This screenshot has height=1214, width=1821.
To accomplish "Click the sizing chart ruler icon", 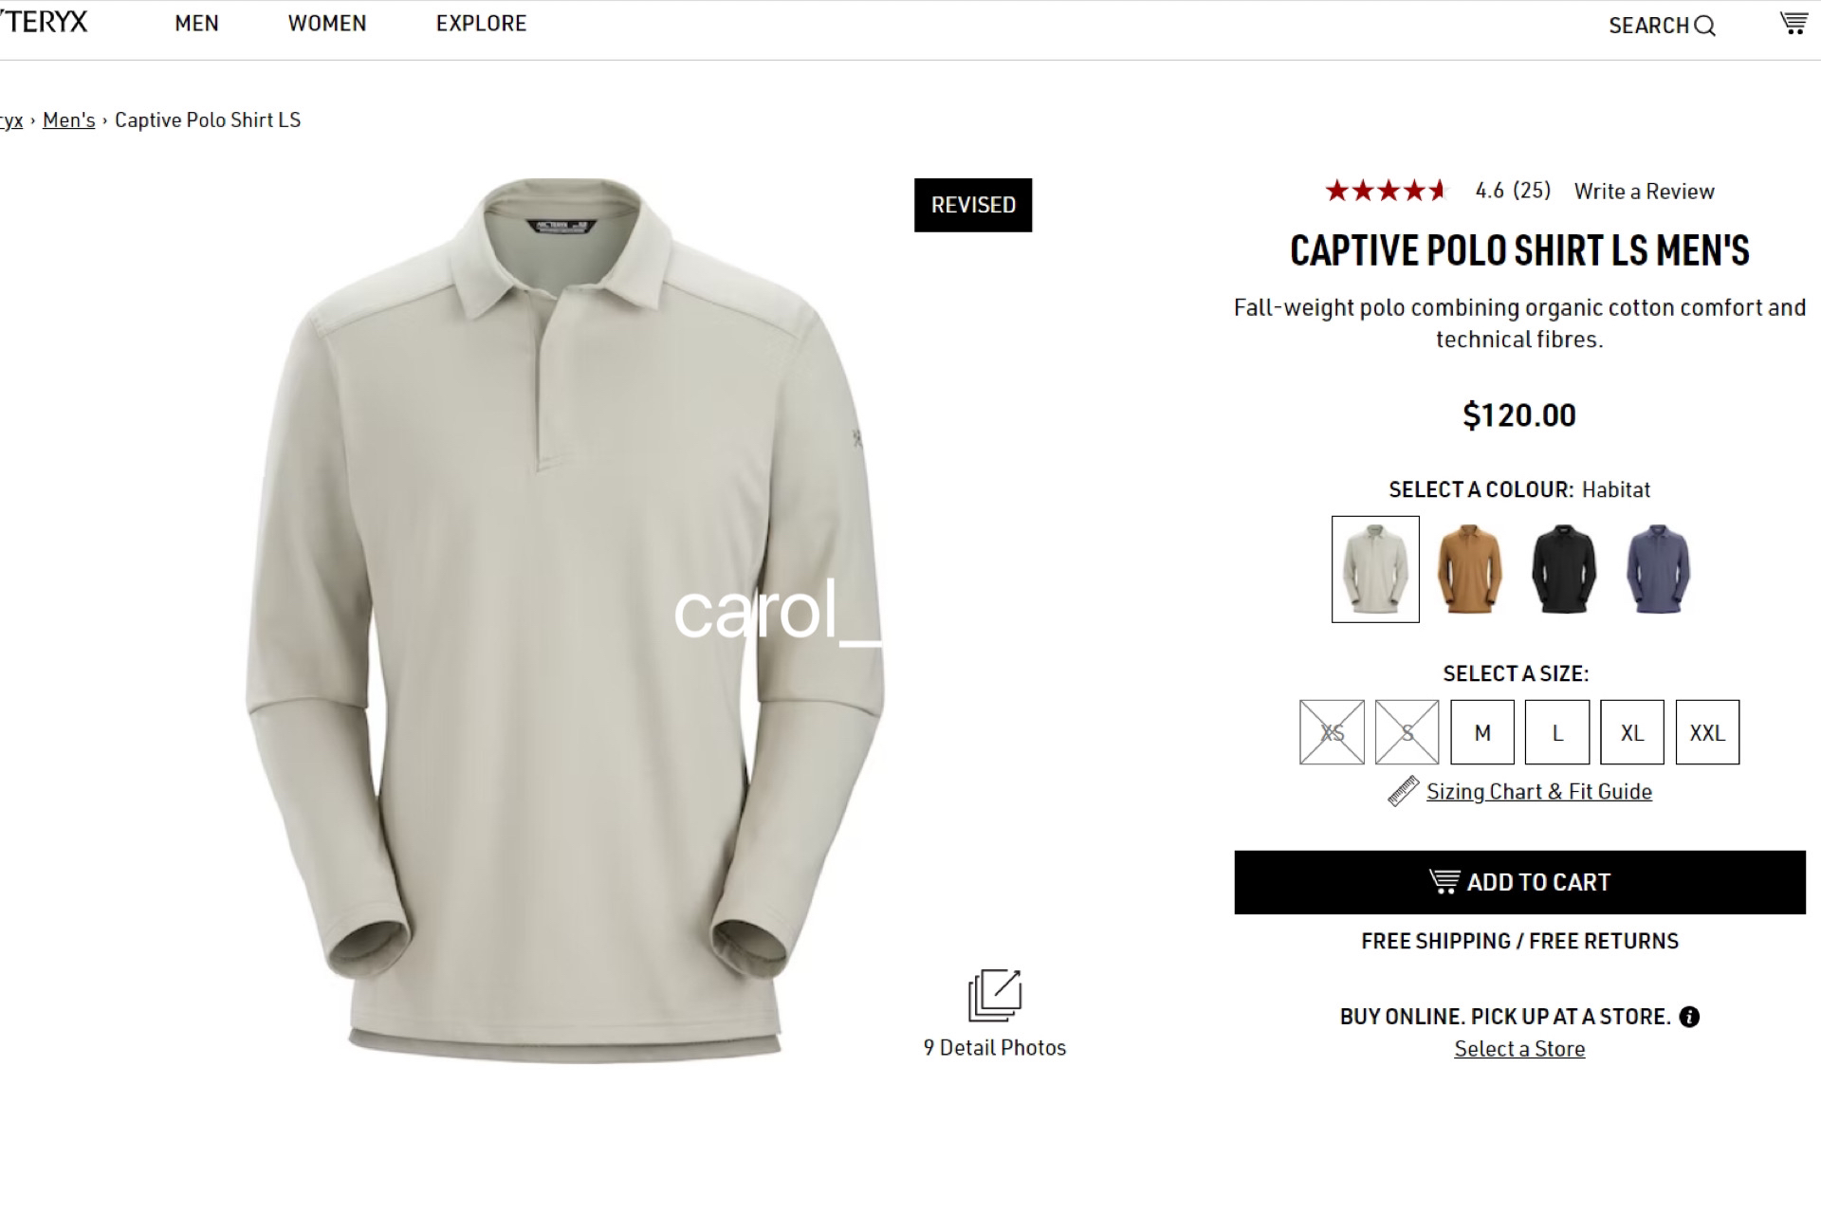I will click(x=1403, y=791).
